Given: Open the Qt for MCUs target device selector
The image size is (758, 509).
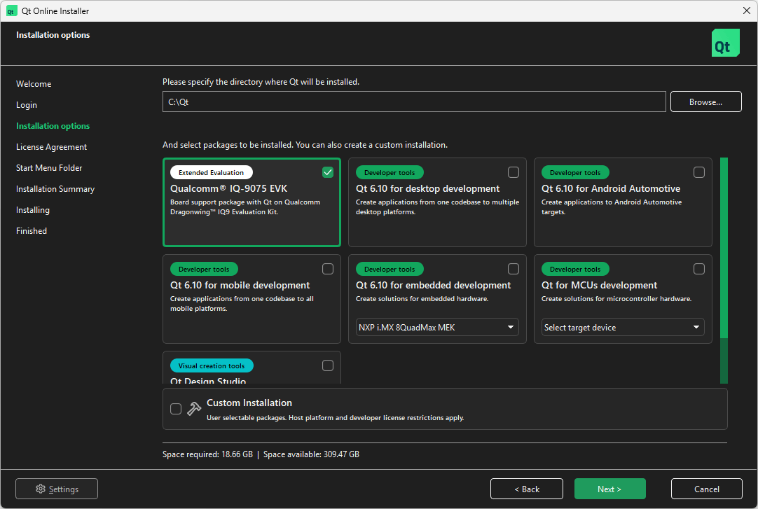Looking at the screenshot, I should pos(622,327).
